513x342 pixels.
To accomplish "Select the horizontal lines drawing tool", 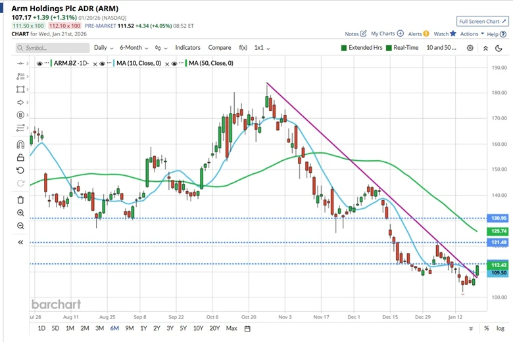I will point(20,128).
